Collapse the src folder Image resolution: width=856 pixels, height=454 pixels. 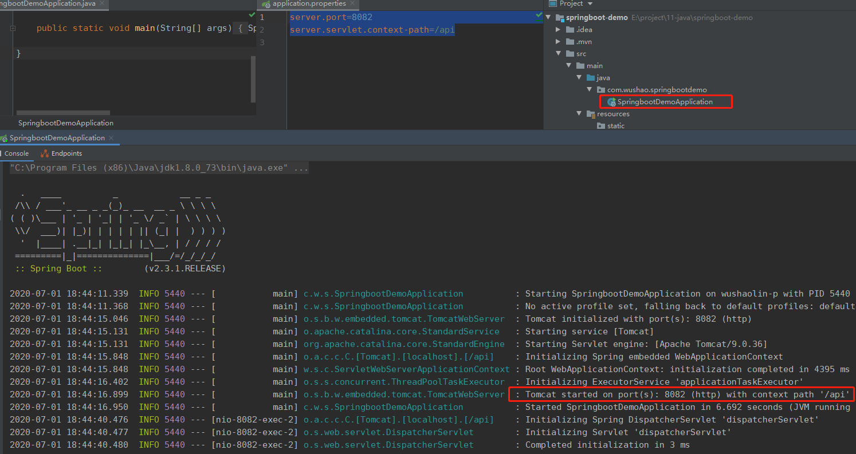pyautogui.click(x=559, y=54)
